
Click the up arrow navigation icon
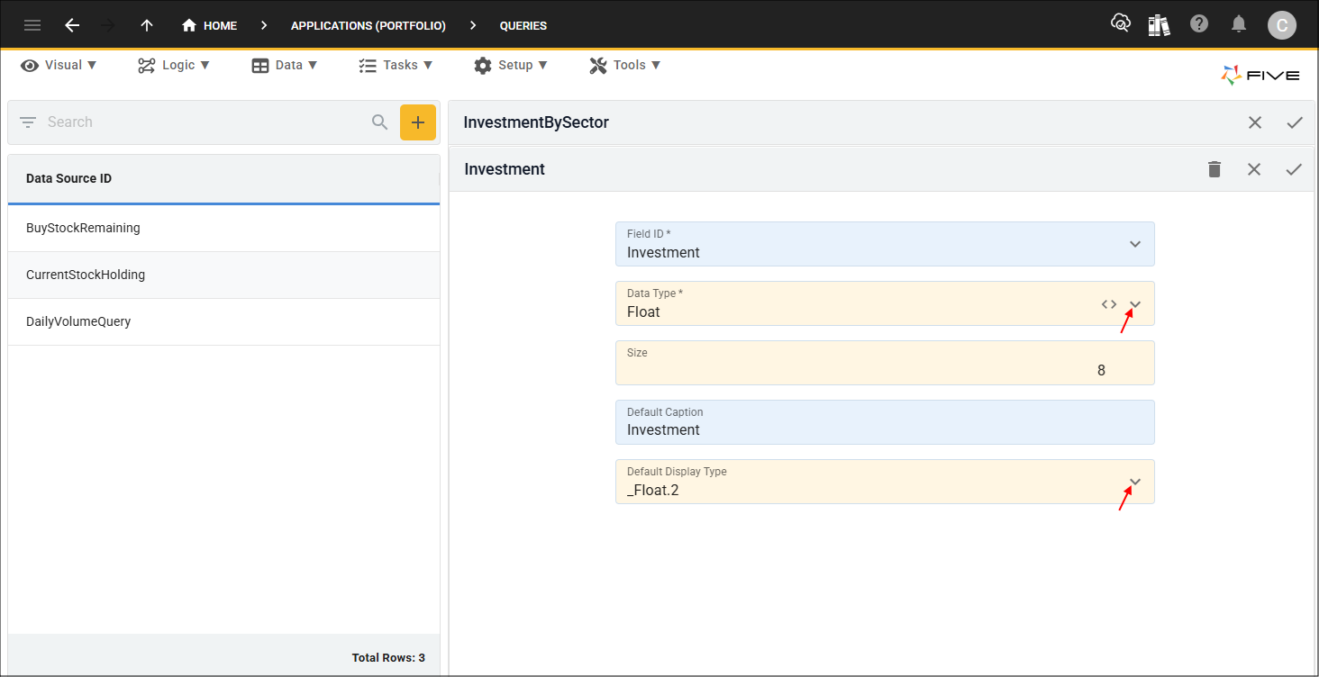coord(147,25)
